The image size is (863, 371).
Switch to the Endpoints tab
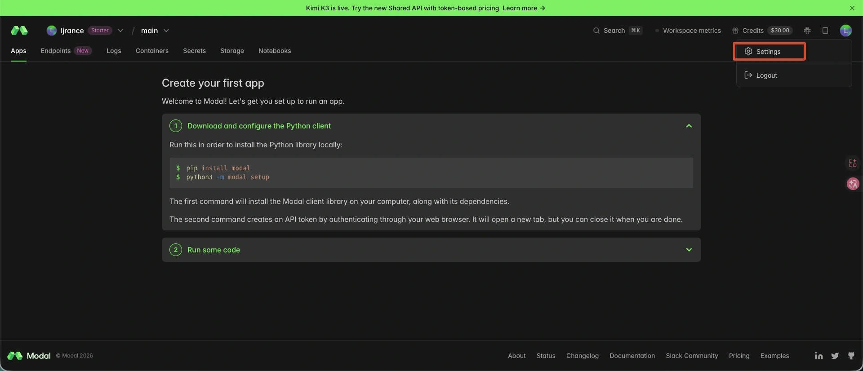tap(66, 51)
